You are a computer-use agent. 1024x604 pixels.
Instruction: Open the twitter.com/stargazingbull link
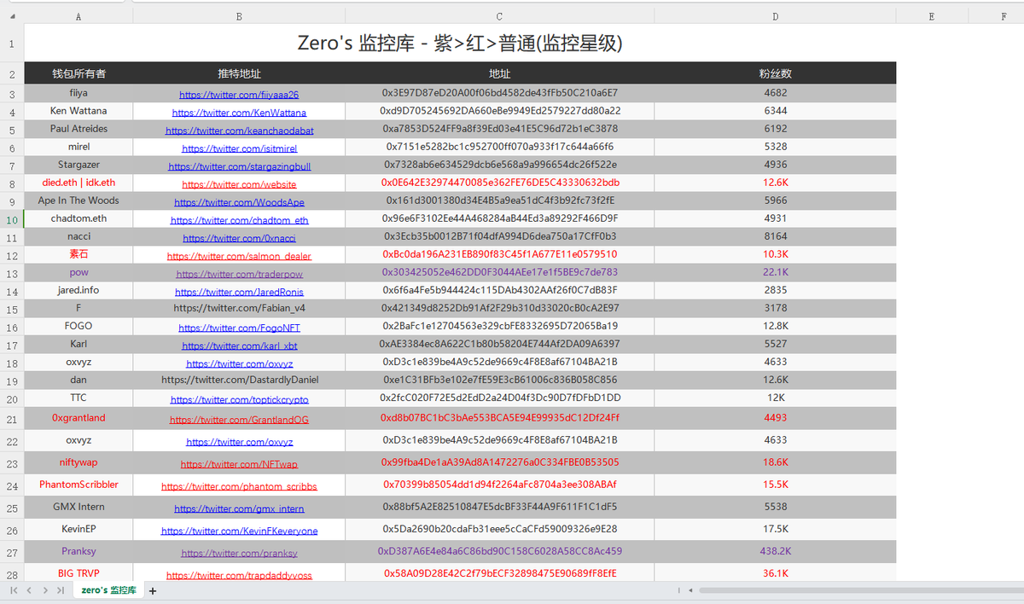point(239,166)
